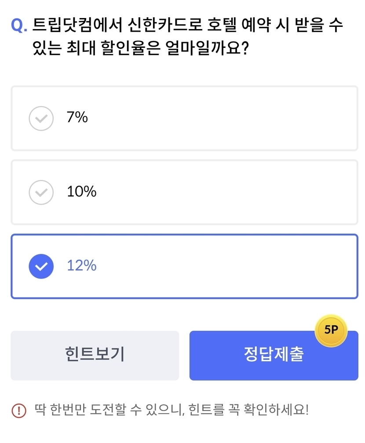Tap the gray checkmark circle beside 10%

tap(41, 192)
